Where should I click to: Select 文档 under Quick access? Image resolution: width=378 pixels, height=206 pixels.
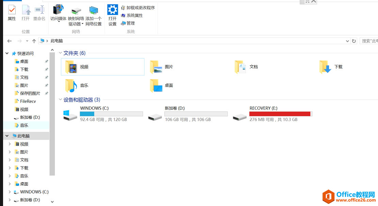click(x=24, y=77)
